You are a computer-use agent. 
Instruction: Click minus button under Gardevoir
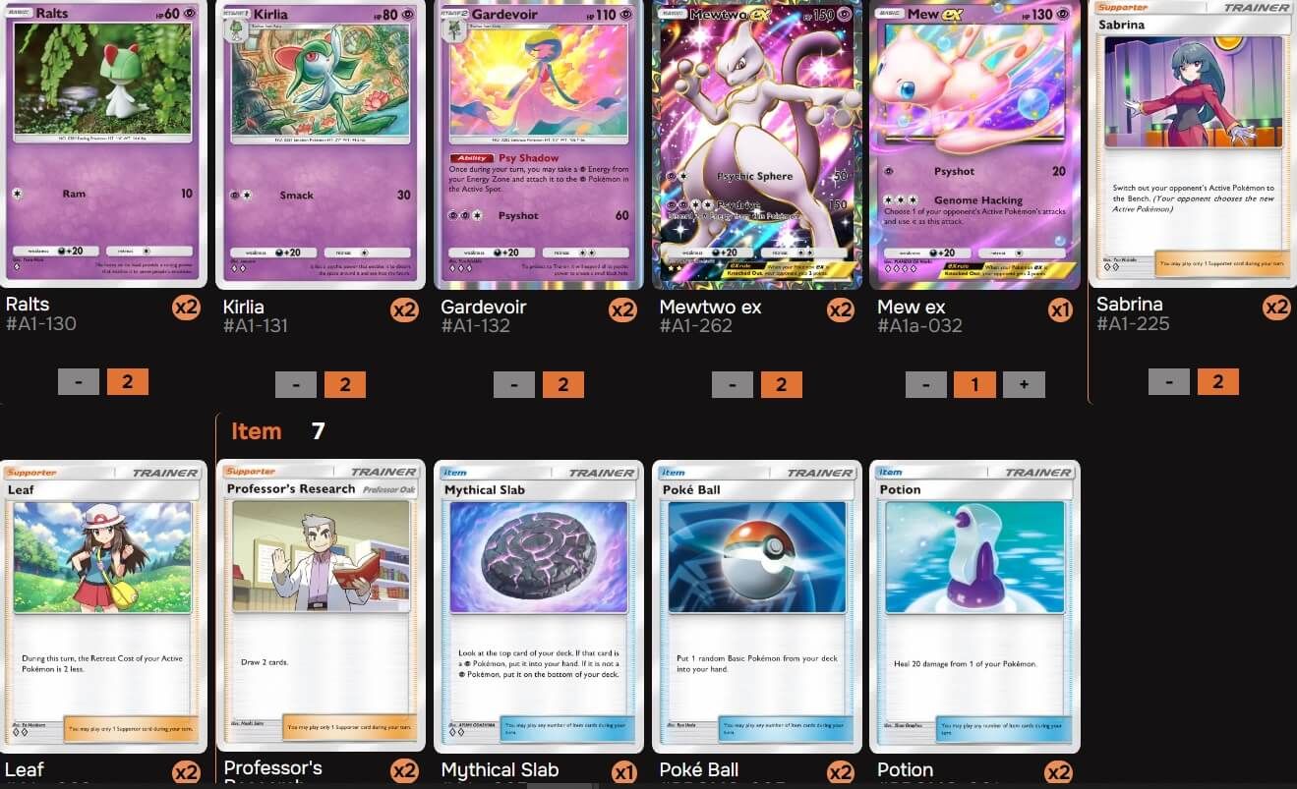(514, 384)
